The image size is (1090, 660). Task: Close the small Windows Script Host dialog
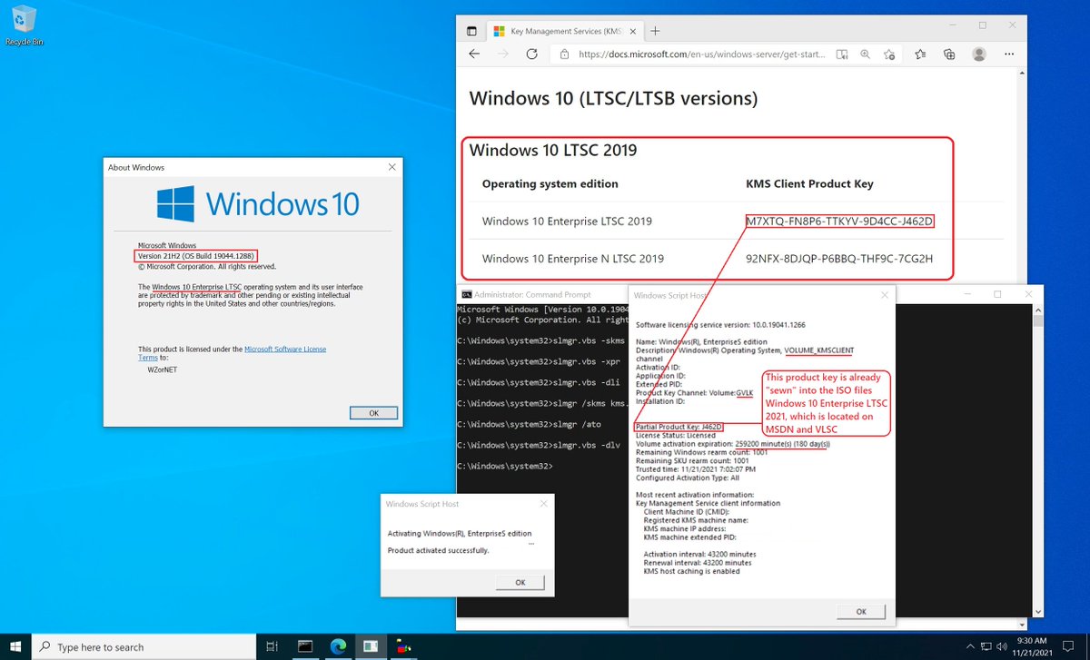pos(542,504)
